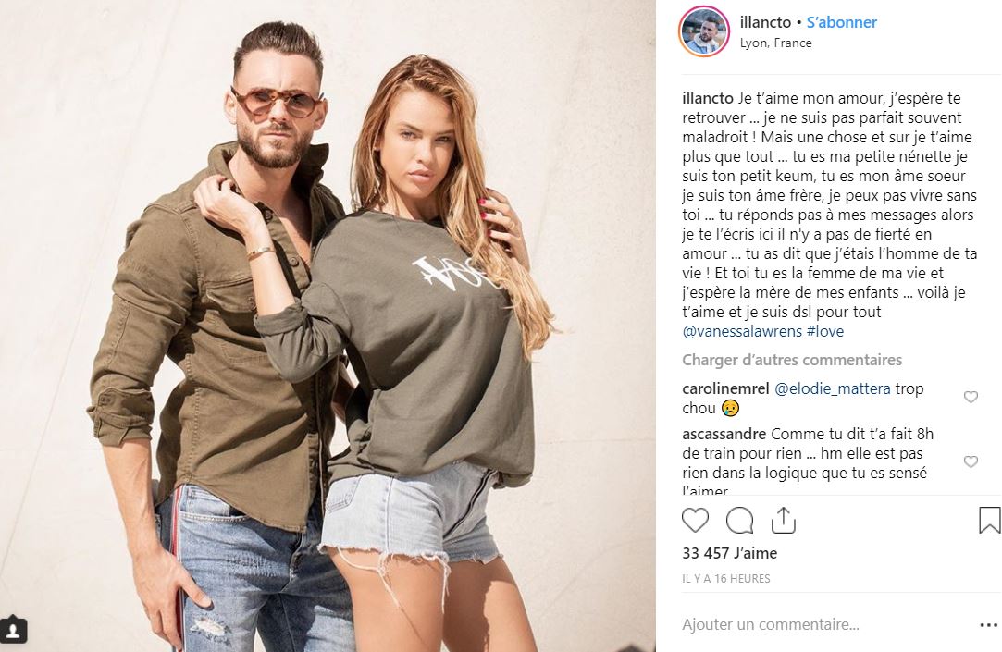Open @elodie_mattera mention
Screen dimensions: 1002x652
coord(832,389)
